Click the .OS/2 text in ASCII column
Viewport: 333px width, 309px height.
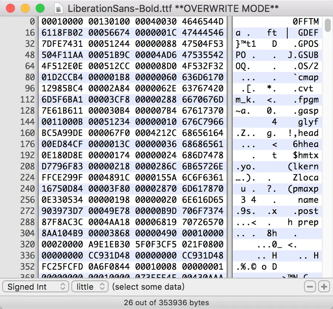pos(306,66)
